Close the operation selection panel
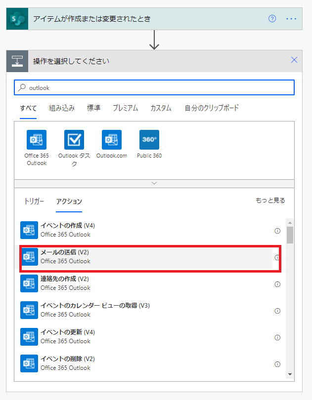The height and width of the screenshot is (400, 312). [294, 60]
